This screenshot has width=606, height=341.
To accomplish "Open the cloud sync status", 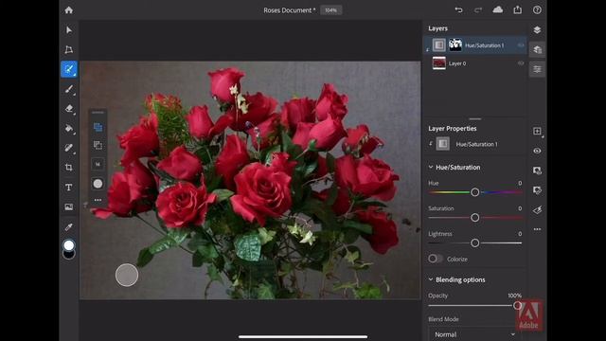I will pos(498,9).
